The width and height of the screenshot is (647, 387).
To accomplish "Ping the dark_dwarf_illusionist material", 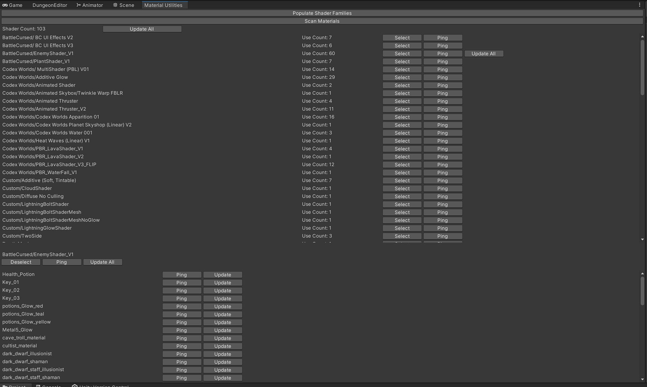I will click(x=182, y=354).
